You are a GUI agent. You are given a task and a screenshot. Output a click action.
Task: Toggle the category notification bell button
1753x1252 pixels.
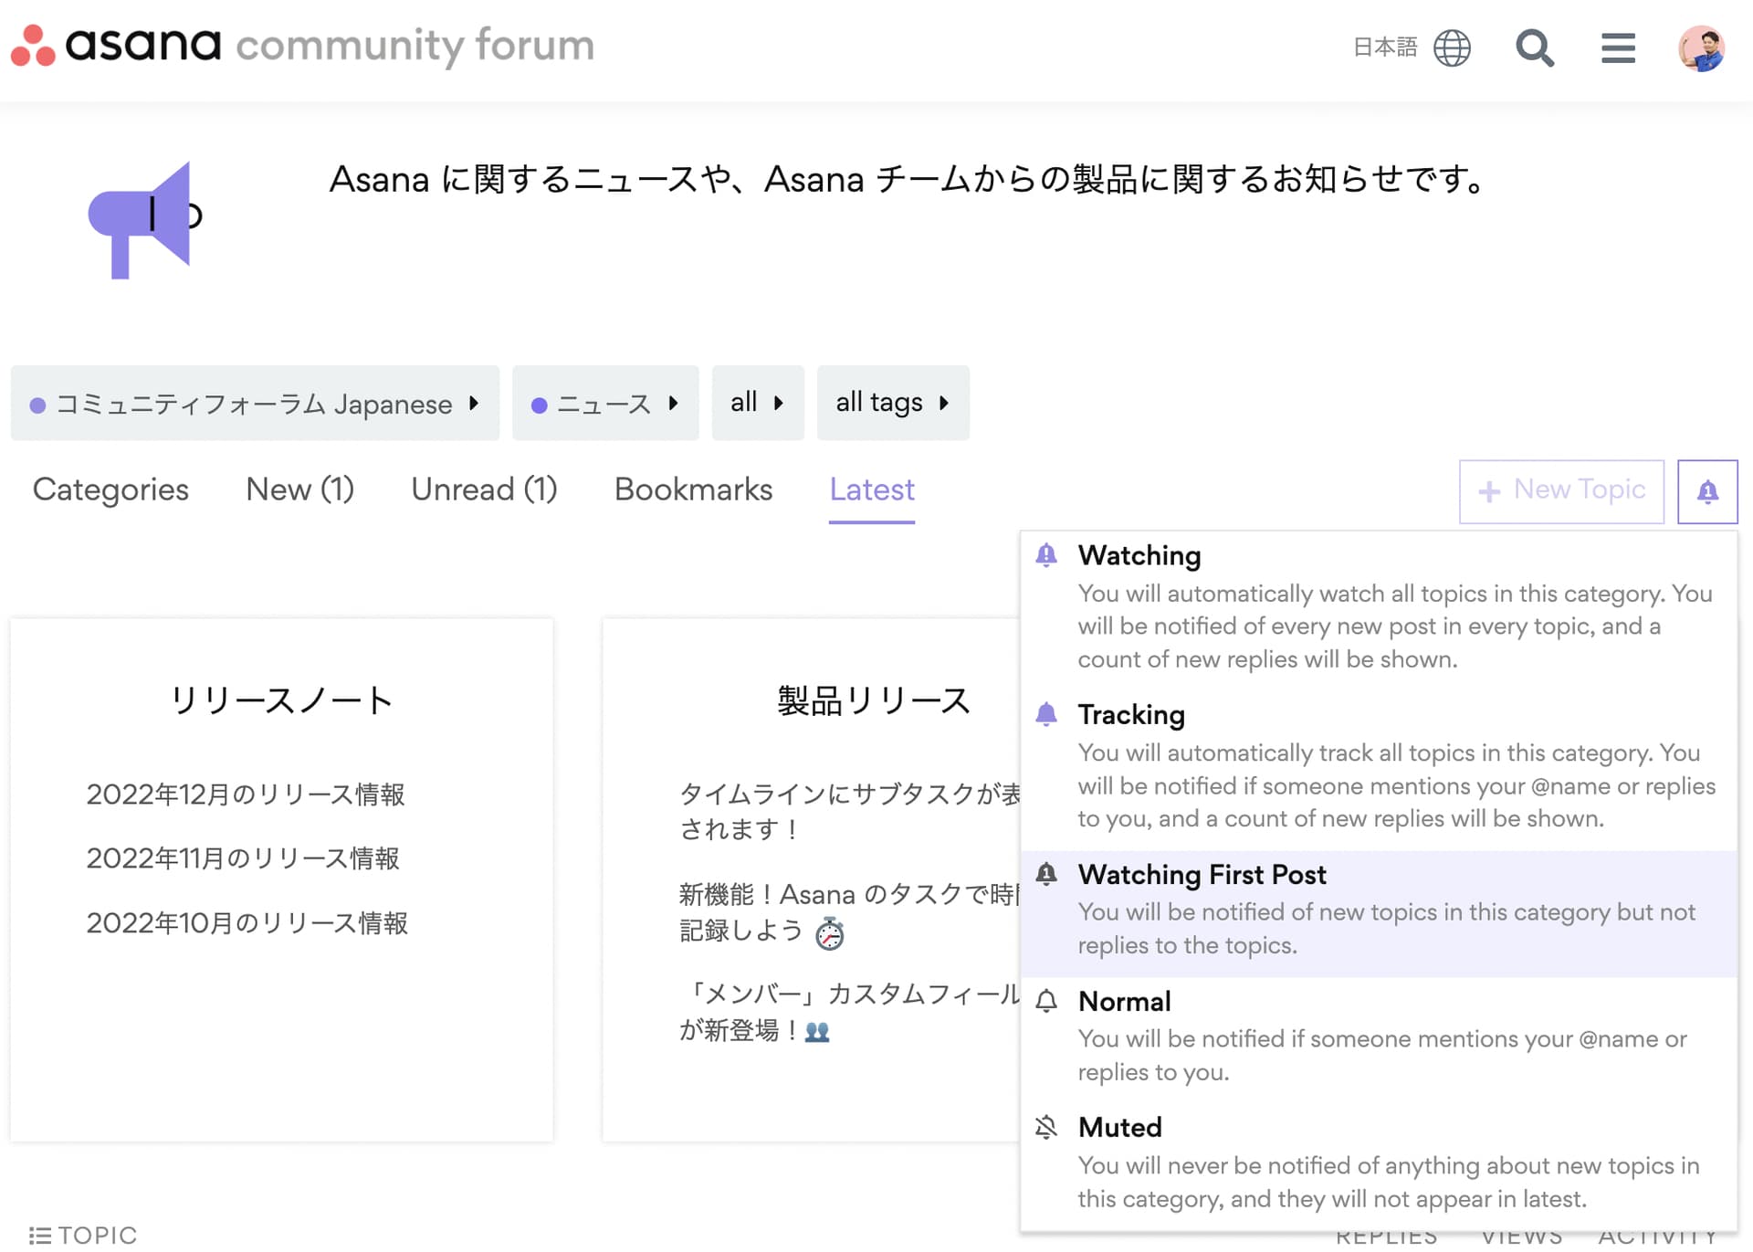pyautogui.click(x=1706, y=491)
